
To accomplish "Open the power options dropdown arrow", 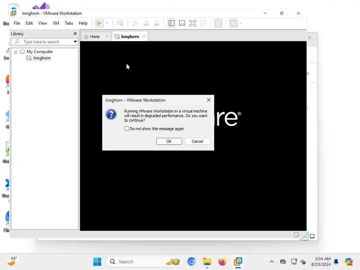I will (x=107, y=23).
